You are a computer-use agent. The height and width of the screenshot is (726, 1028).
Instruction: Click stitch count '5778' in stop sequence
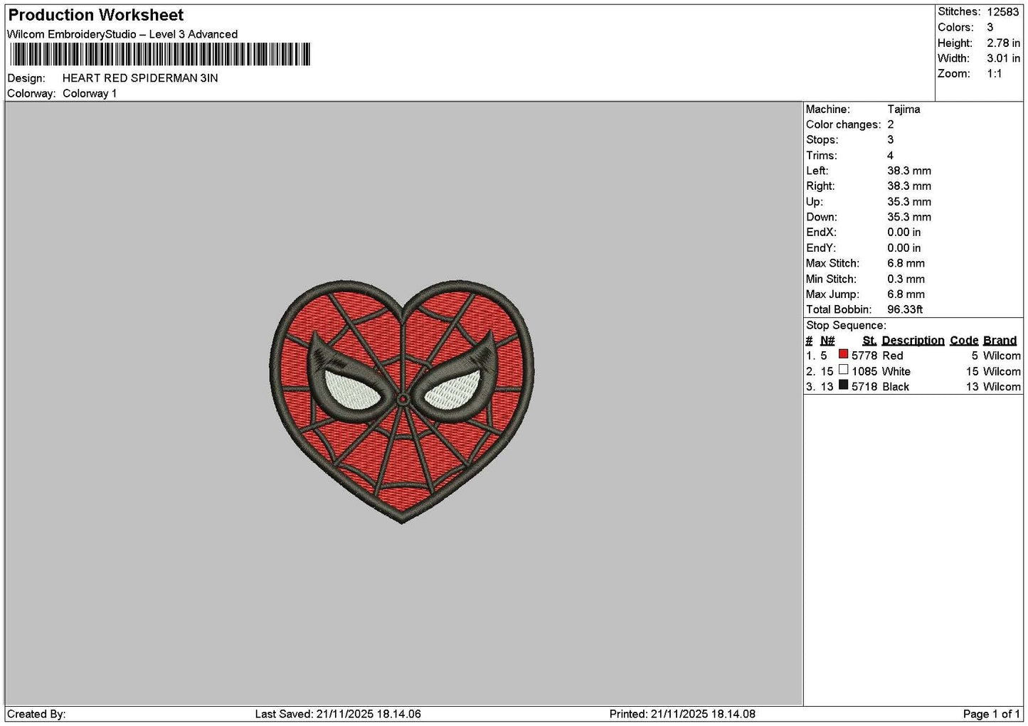coord(864,356)
